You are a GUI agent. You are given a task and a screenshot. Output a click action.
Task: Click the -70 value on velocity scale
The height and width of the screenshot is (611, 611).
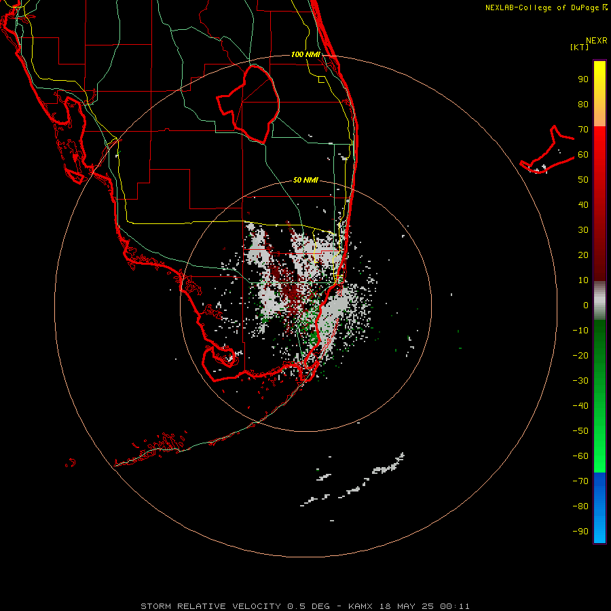(580, 481)
